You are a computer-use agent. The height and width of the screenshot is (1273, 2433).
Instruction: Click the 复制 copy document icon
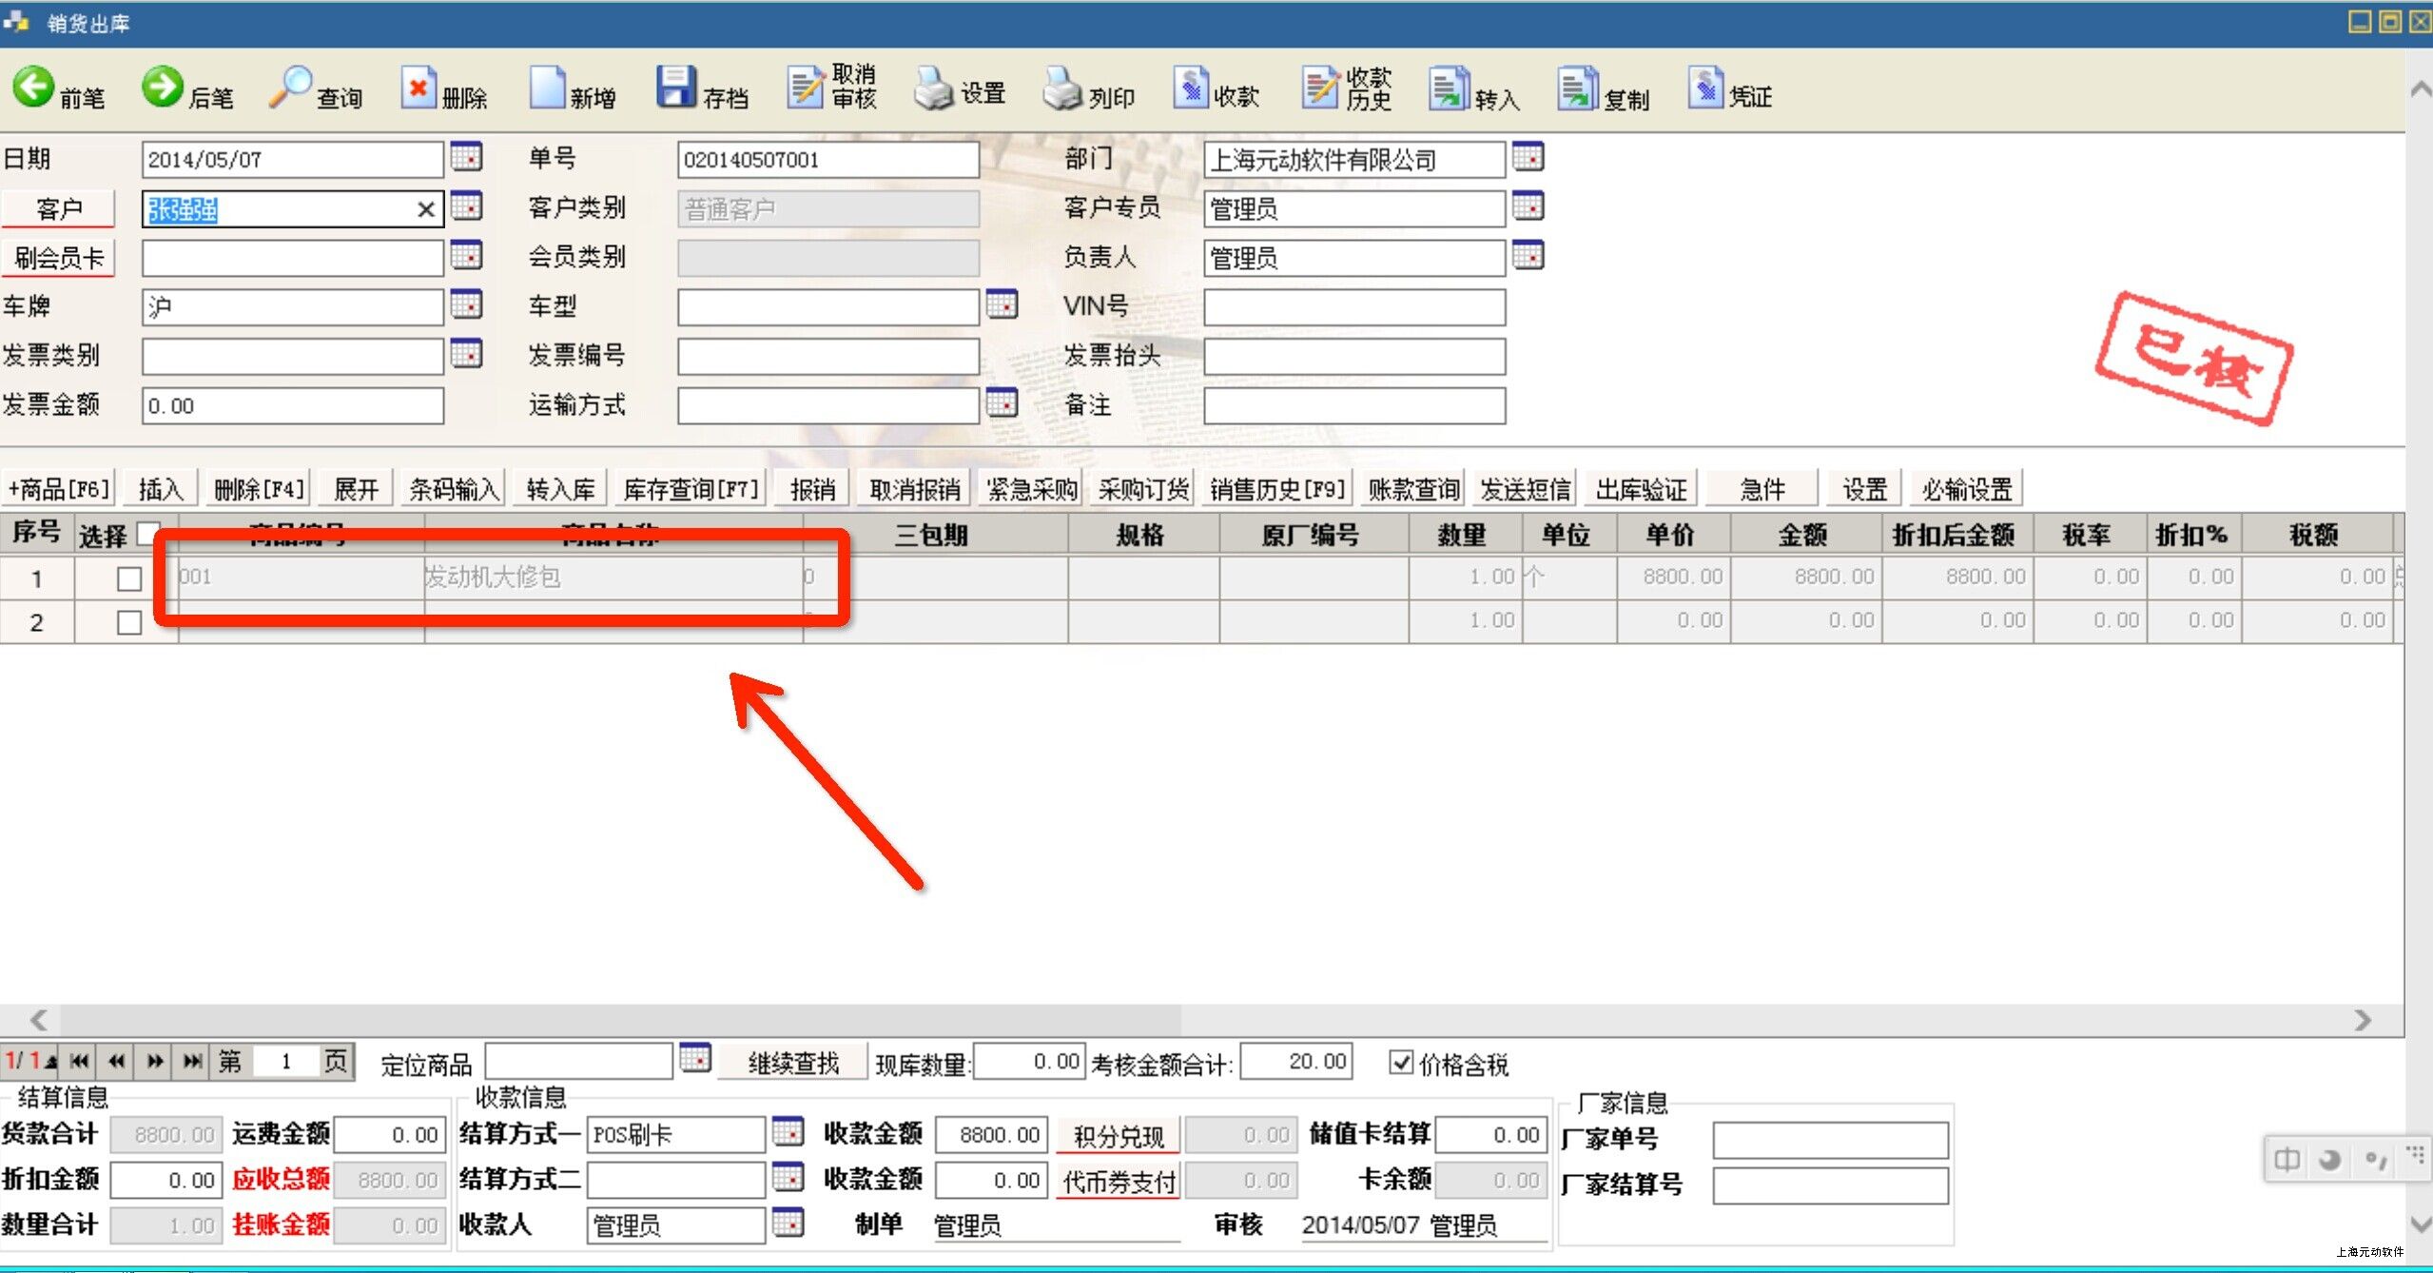1577,89
